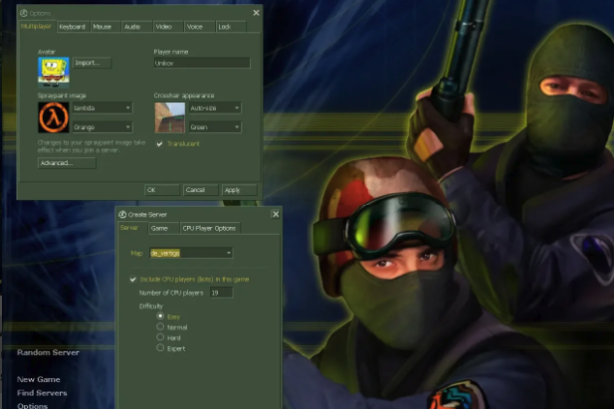Click the Steam icon in Options title bar
Screen dimensions: 614x409
coord(23,13)
